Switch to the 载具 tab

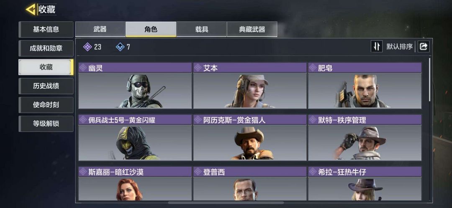pyautogui.click(x=201, y=29)
